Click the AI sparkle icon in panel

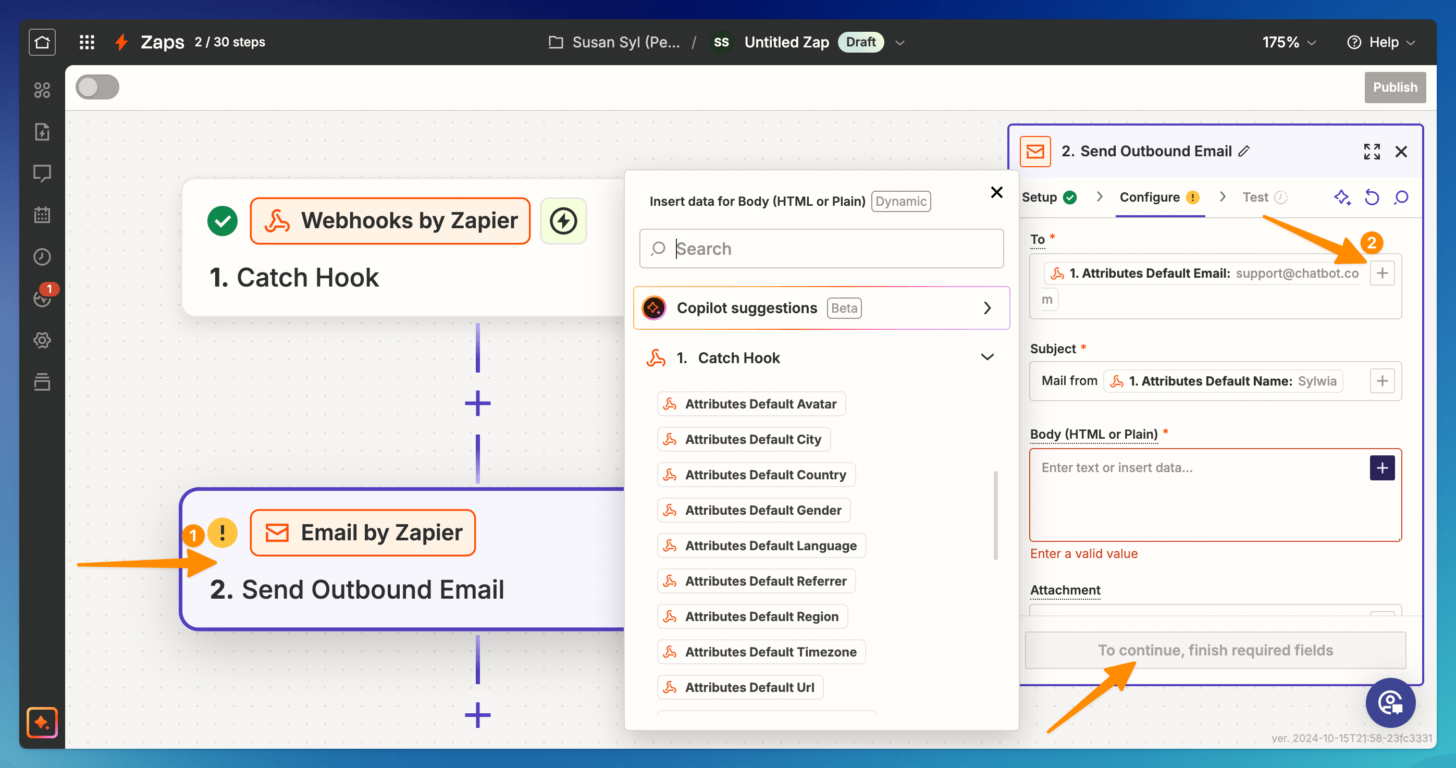[x=1342, y=197]
